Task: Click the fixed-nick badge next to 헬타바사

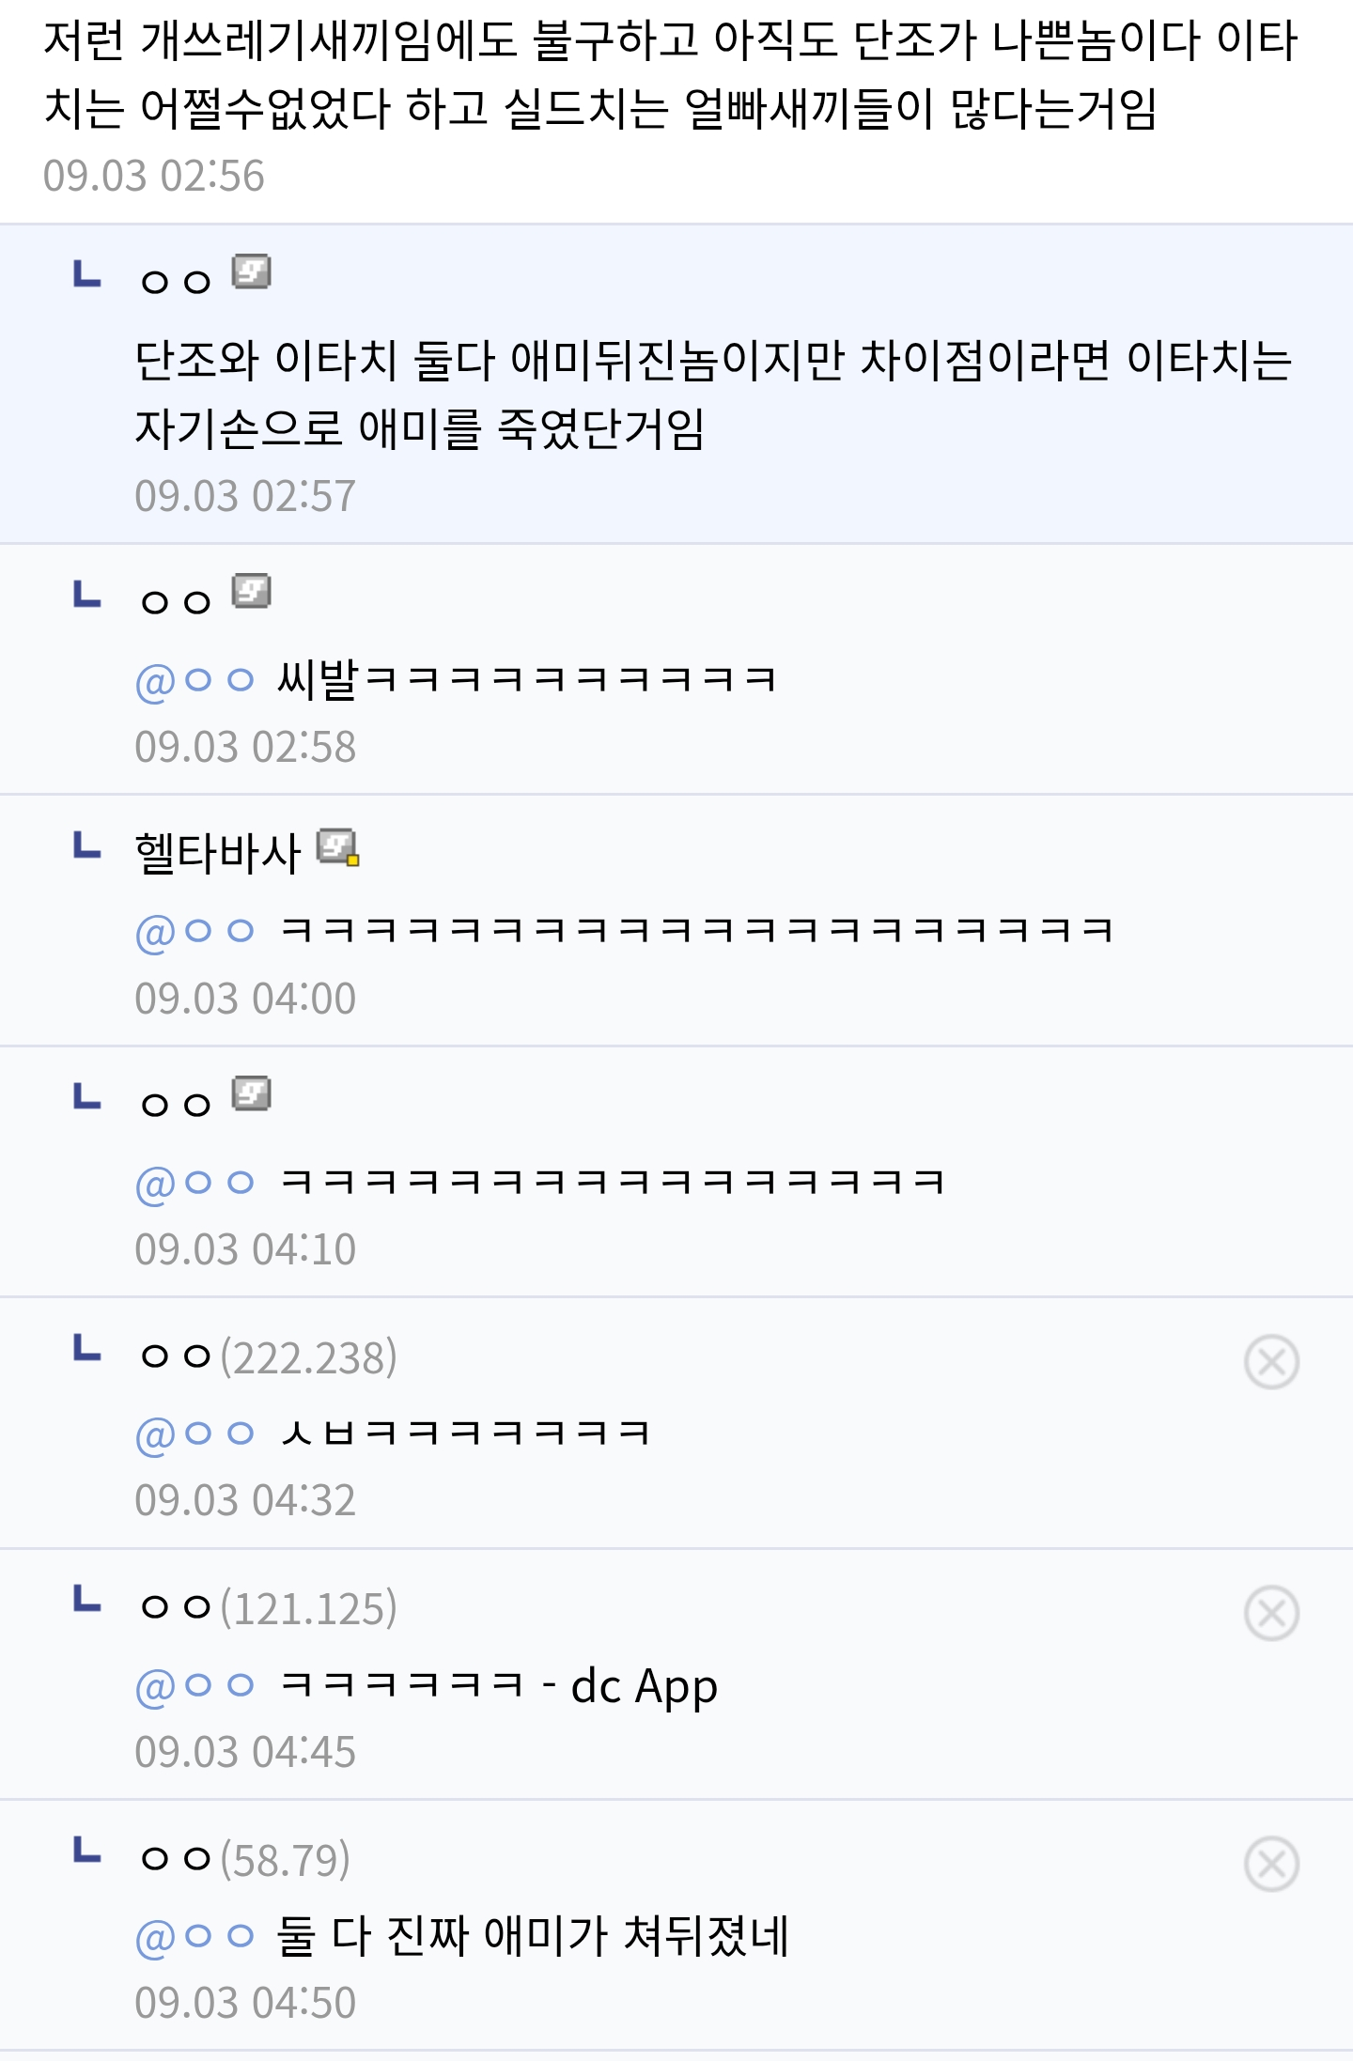Action: point(338,847)
